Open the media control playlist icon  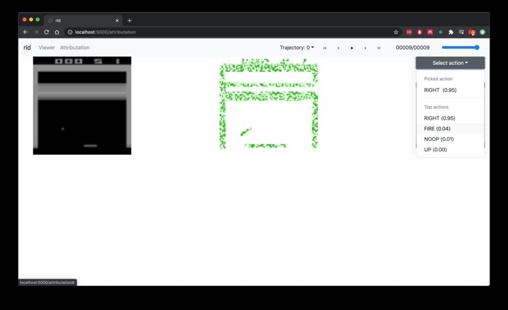click(461, 32)
